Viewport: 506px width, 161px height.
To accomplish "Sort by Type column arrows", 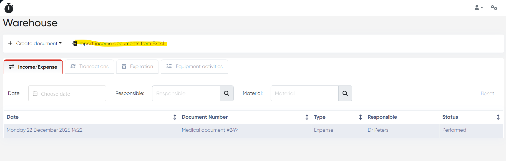I will coord(360,117).
